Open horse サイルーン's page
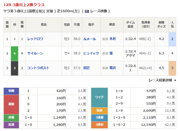180x131 pixels. 35,53
